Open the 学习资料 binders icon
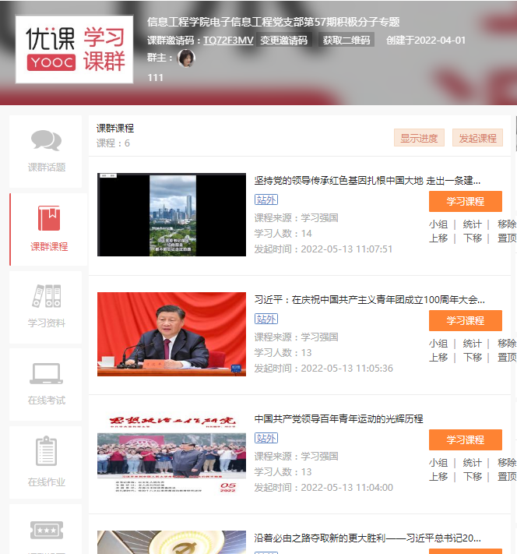 pyautogui.click(x=46, y=296)
